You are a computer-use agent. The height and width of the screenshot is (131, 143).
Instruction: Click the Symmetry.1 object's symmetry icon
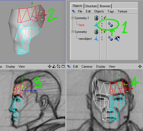96,18
